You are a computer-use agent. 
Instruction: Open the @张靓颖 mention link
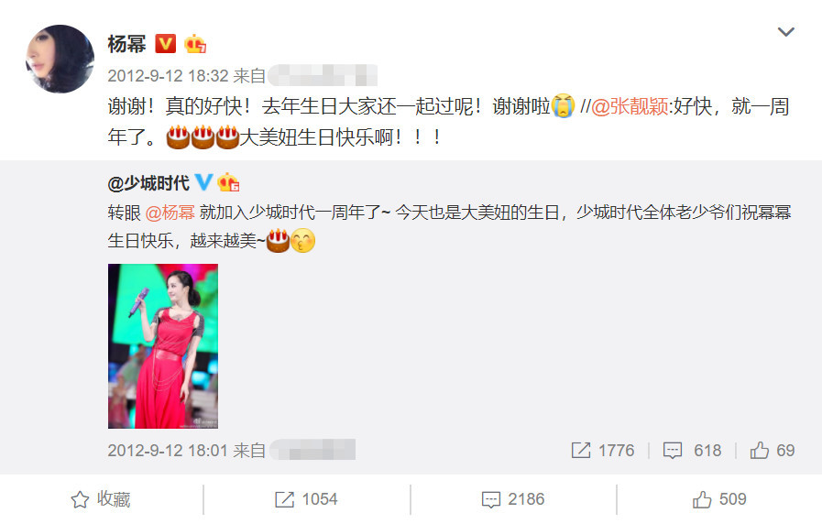[630, 106]
